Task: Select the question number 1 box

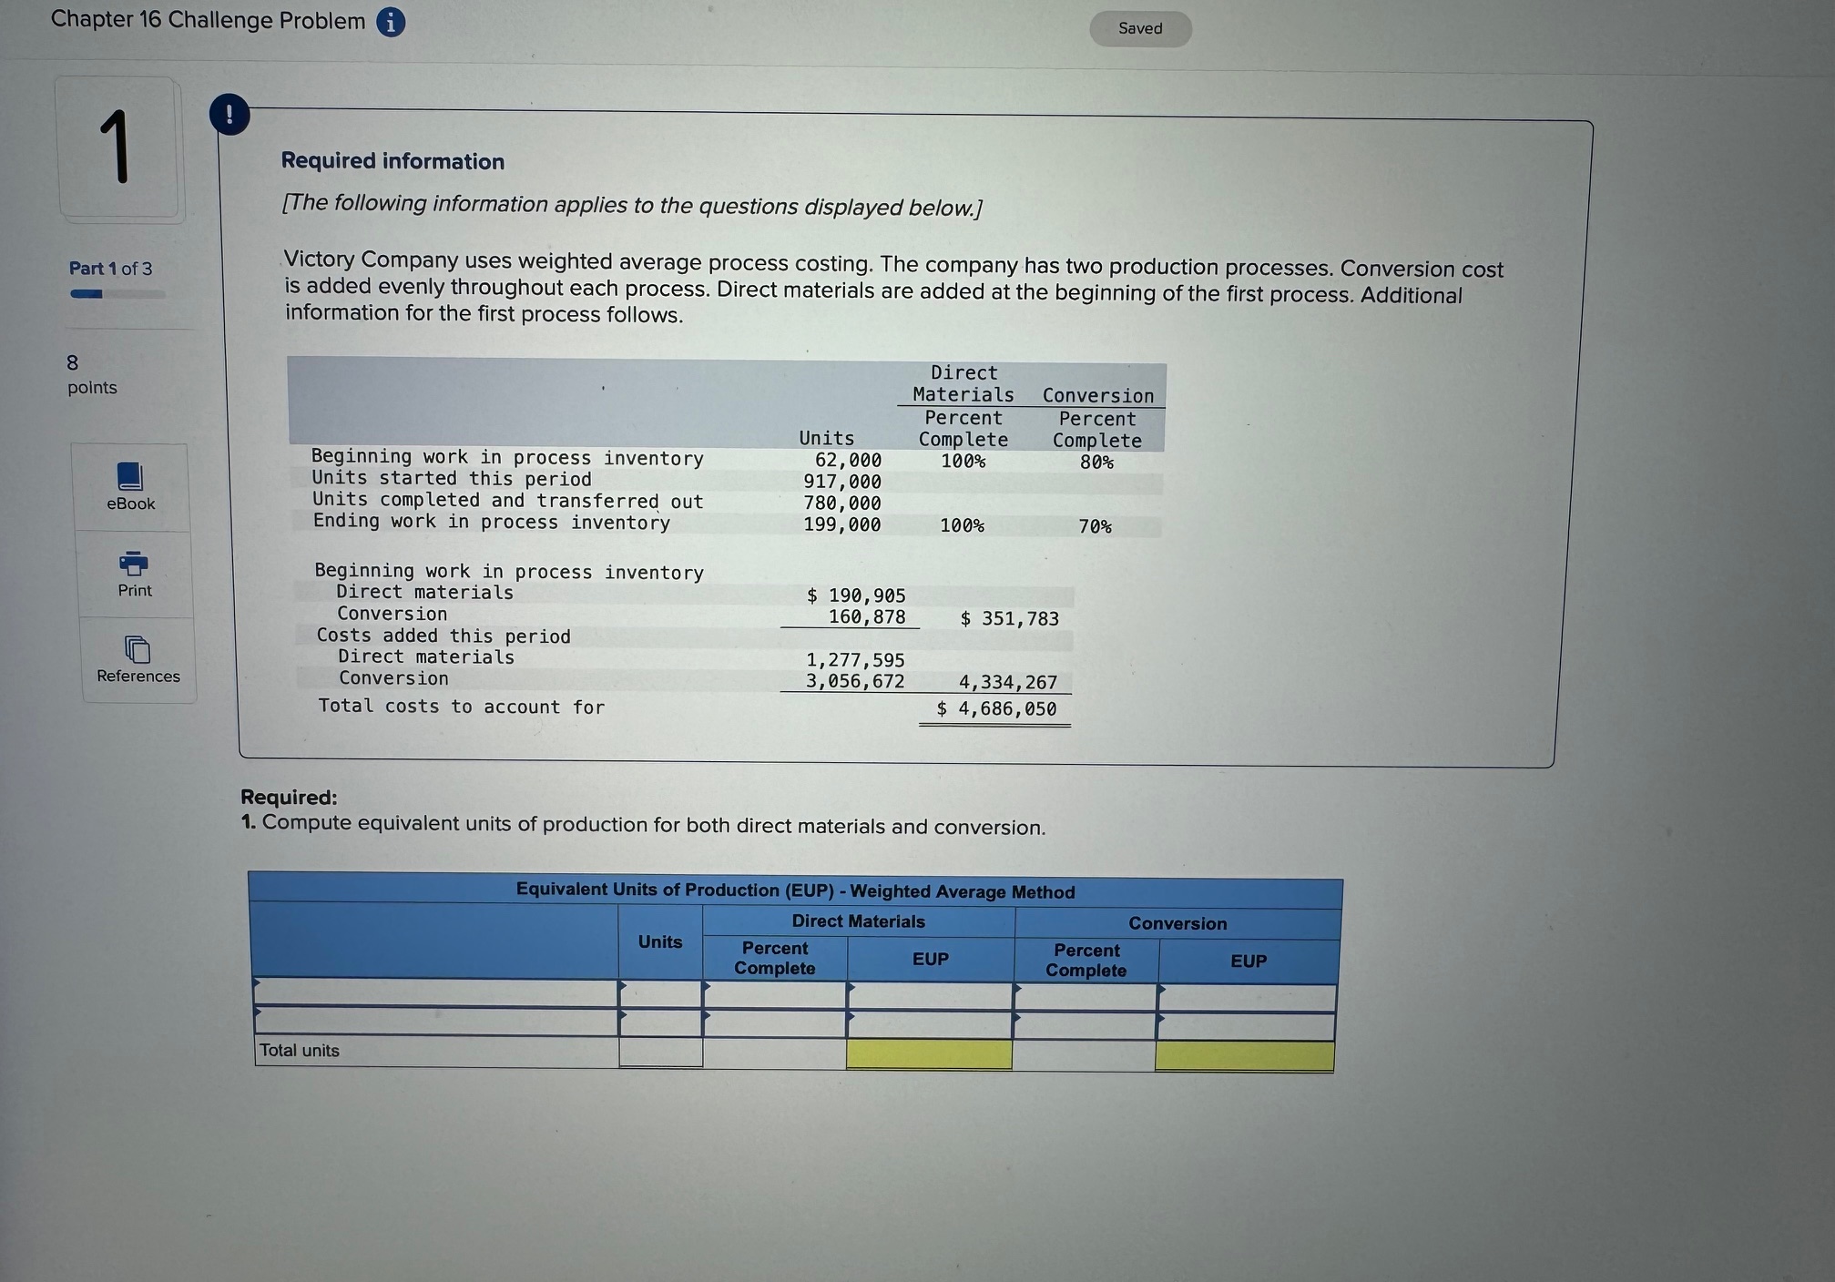Action: (x=118, y=148)
